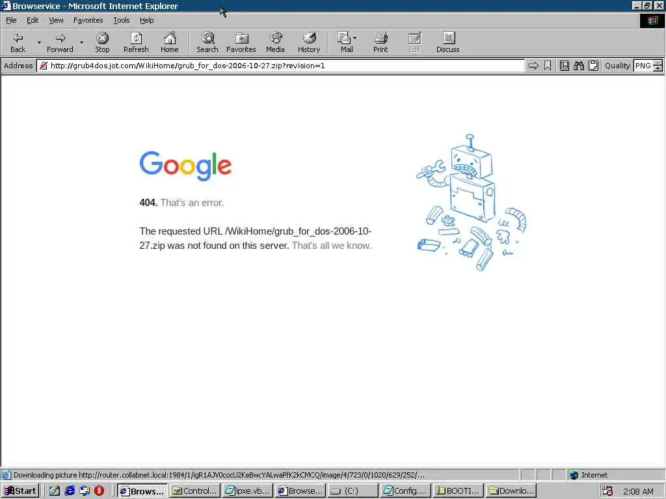Switch to the BOOTI taskbar window
This screenshot has width=666, height=499.
point(459,491)
